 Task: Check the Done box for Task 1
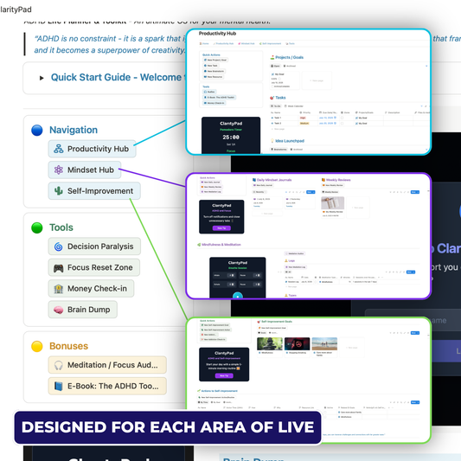click(x=342, y=118)
